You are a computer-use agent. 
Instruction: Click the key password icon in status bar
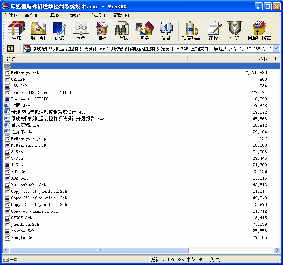click(14, 260)
